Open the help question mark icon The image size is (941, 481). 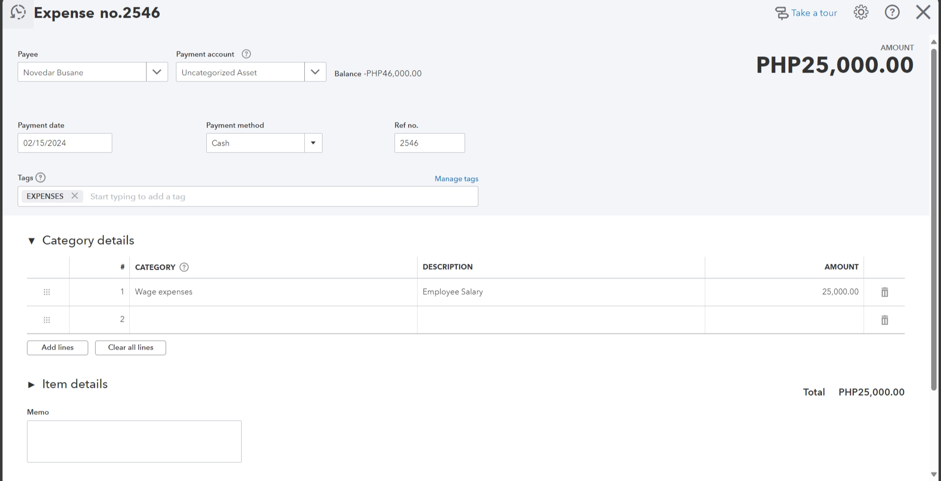click(892, 12)
